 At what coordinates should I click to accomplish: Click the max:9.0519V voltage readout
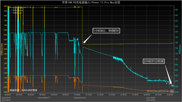point(6,98)
